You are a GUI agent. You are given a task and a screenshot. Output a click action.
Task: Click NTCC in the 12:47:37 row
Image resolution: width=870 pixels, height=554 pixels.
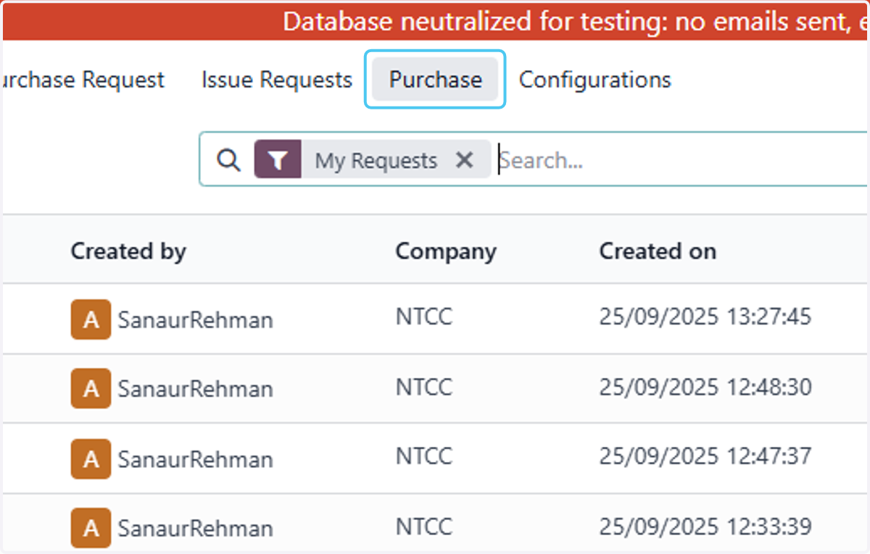[424, 456]
